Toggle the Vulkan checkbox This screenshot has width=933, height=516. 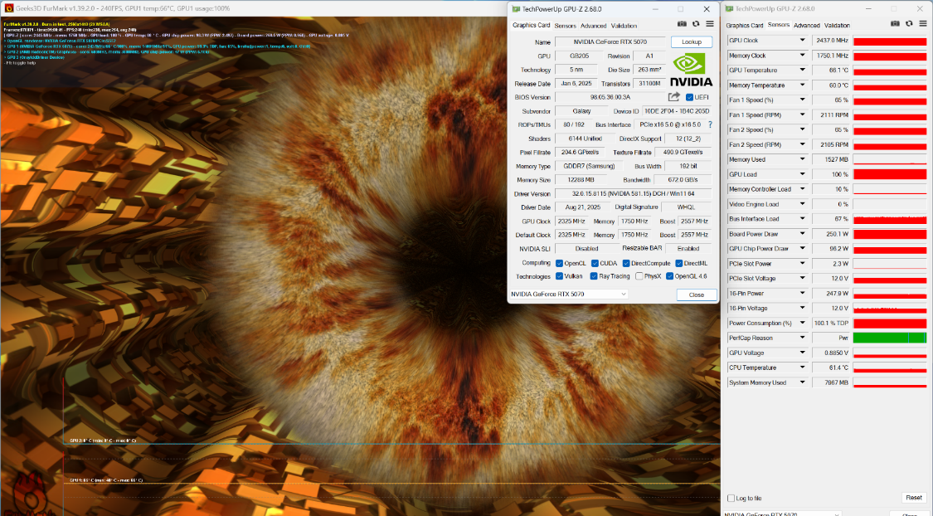tap(559, 276)
